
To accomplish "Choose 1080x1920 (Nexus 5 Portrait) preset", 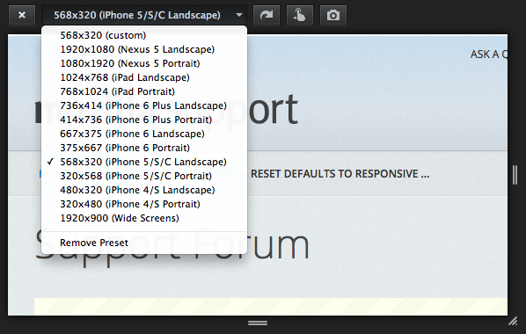I will 144,63.
